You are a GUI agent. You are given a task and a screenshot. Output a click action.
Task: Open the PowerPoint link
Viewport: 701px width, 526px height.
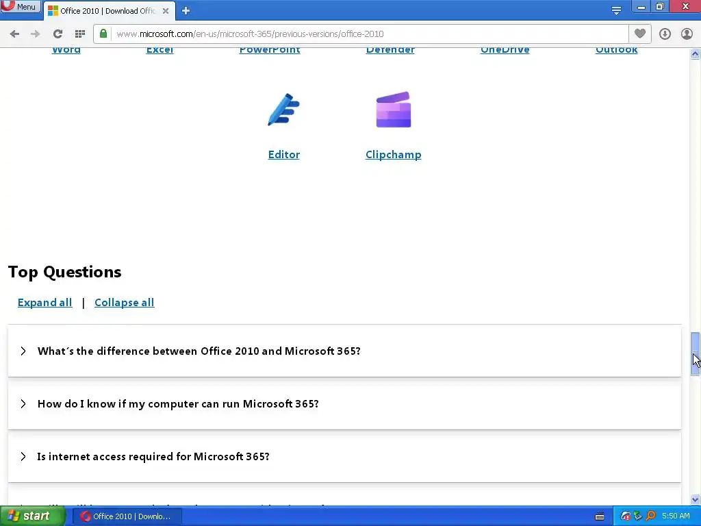[x=270, y=50]
